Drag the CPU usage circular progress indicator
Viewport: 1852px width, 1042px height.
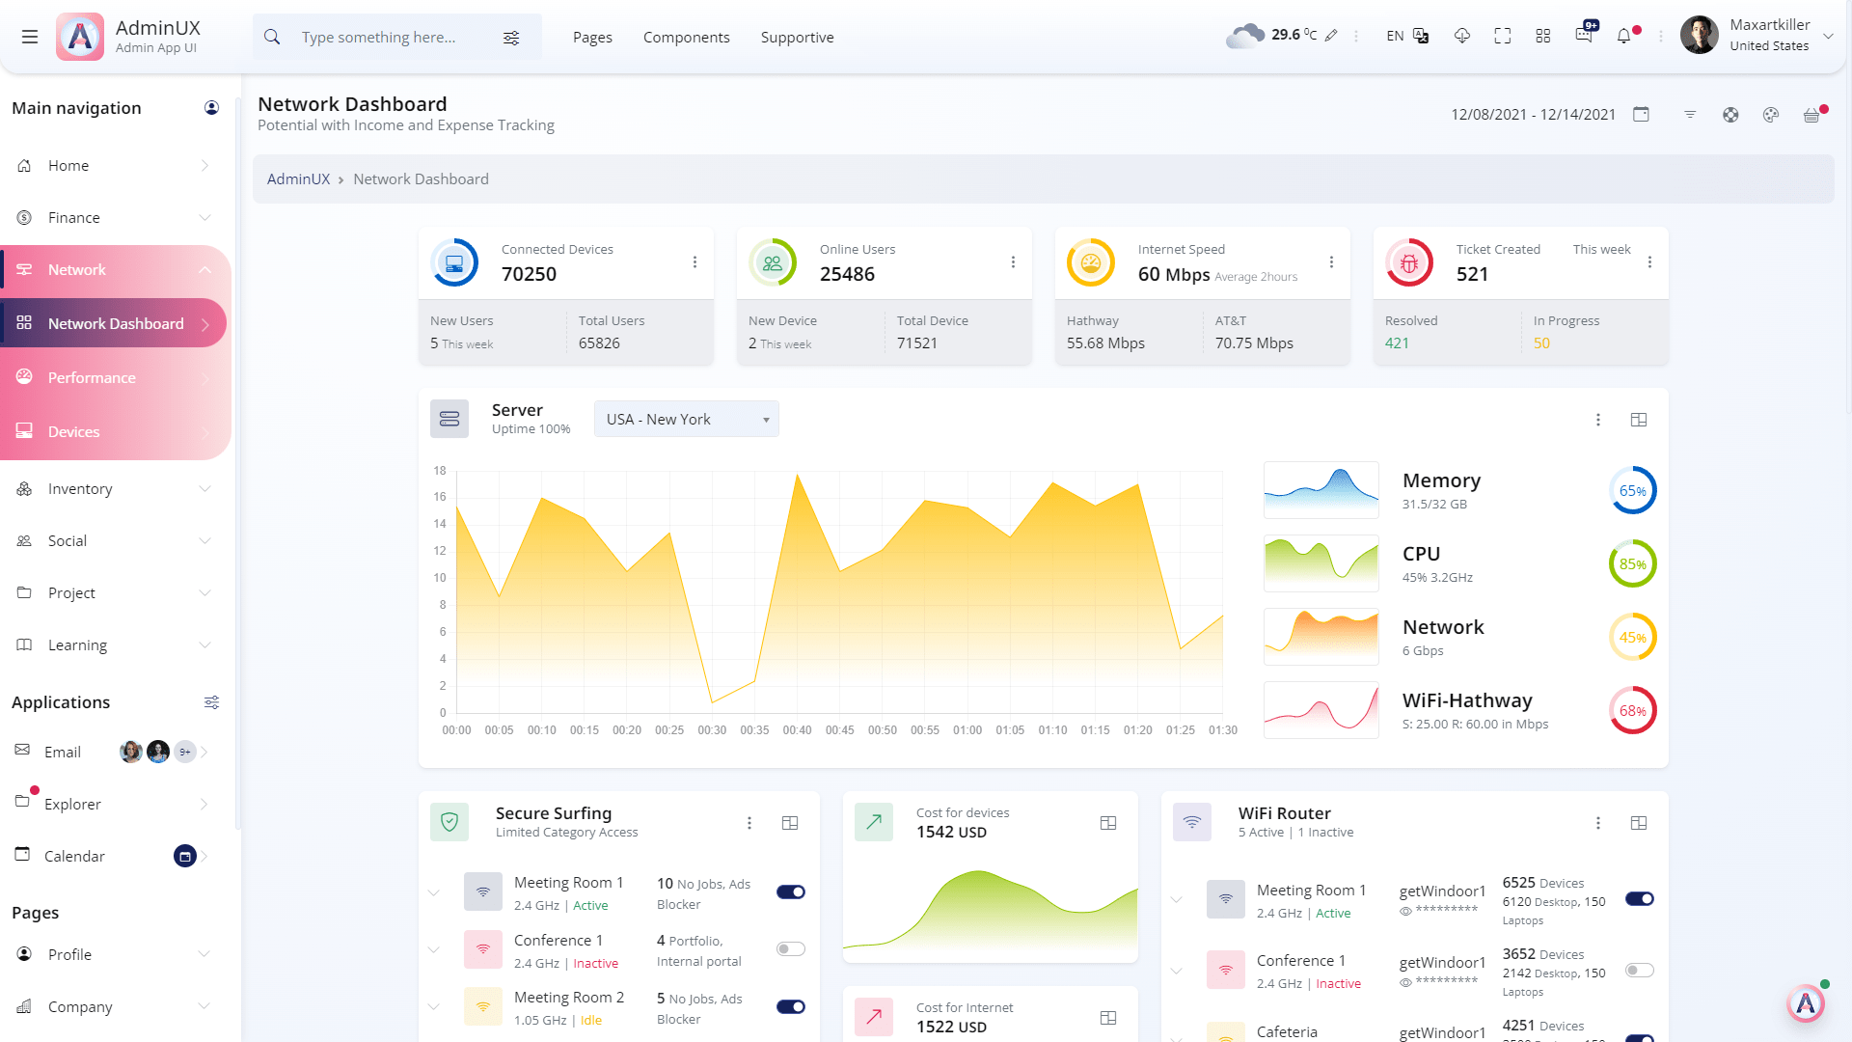point(1633,563)
